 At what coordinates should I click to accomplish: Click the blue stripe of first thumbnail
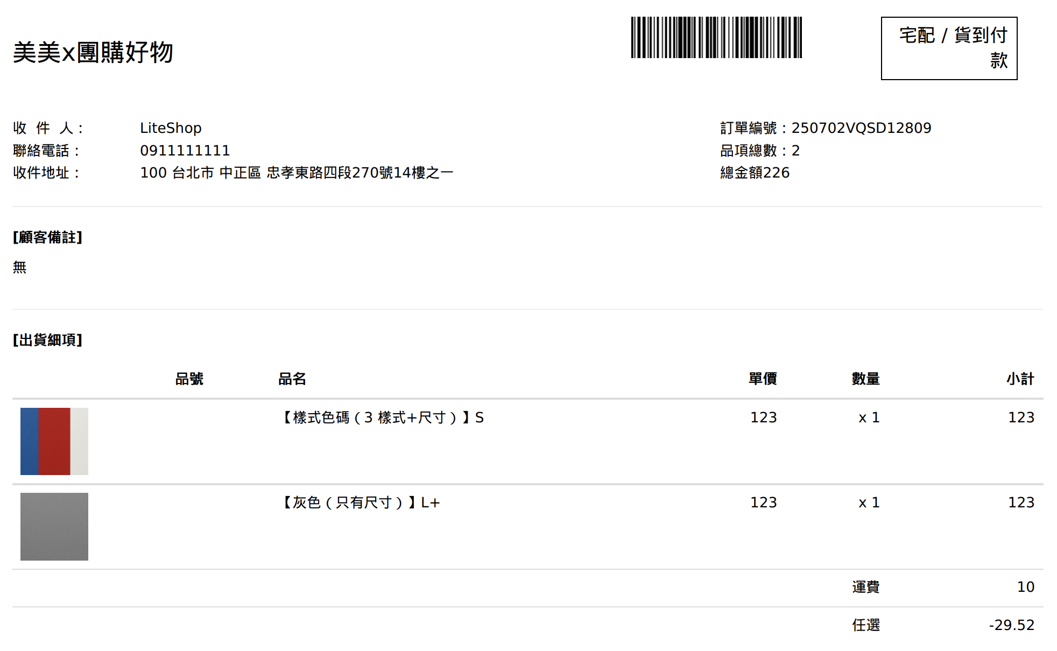[30, 441]
